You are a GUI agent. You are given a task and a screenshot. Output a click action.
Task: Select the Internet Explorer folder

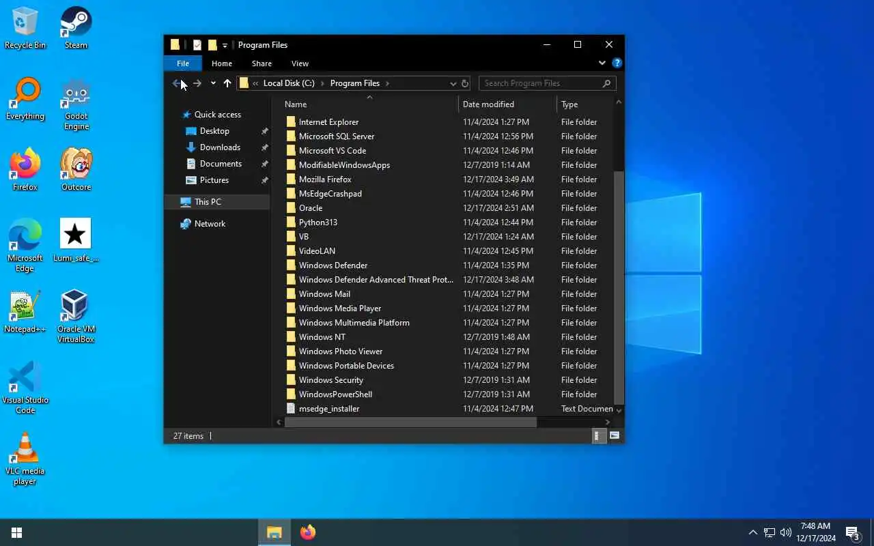(328, 122)
